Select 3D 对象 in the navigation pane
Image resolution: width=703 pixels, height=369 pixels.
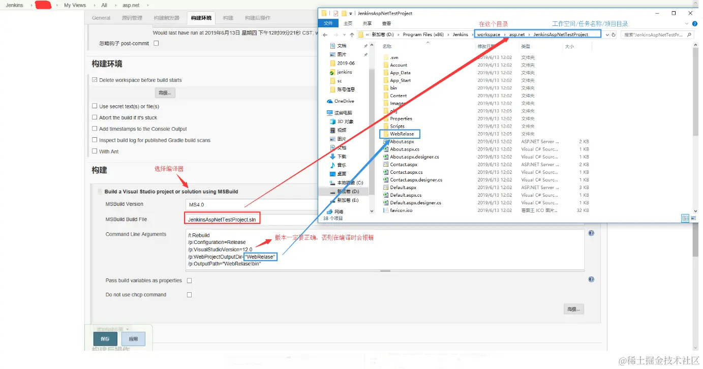(342, 121)
